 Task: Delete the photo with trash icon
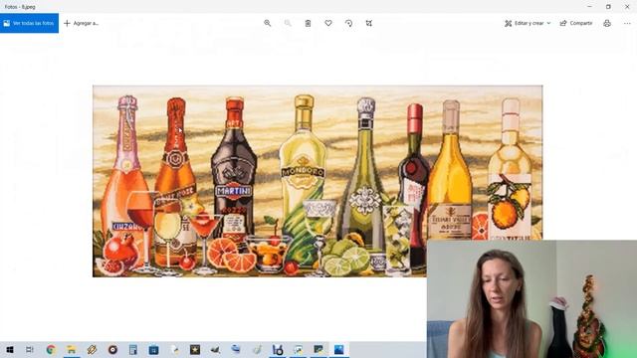tap(308, 23)
